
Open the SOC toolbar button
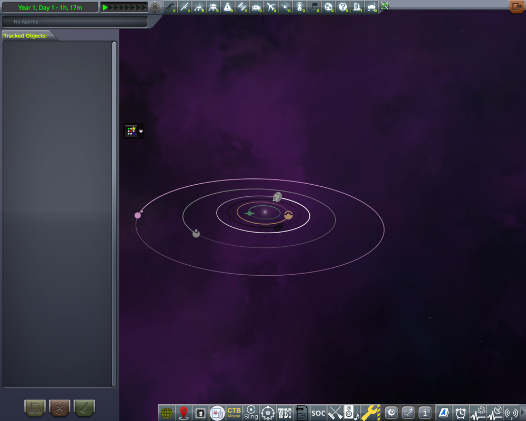click(x=318, y=413)
